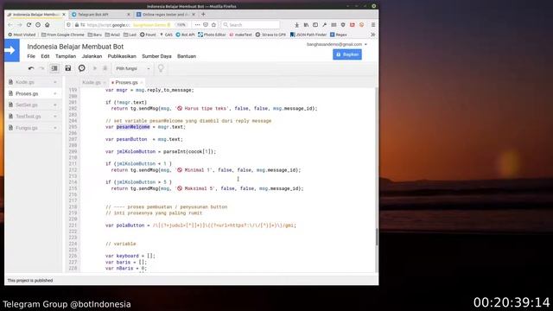Bookmark this page with the star icon

[213, 25]
